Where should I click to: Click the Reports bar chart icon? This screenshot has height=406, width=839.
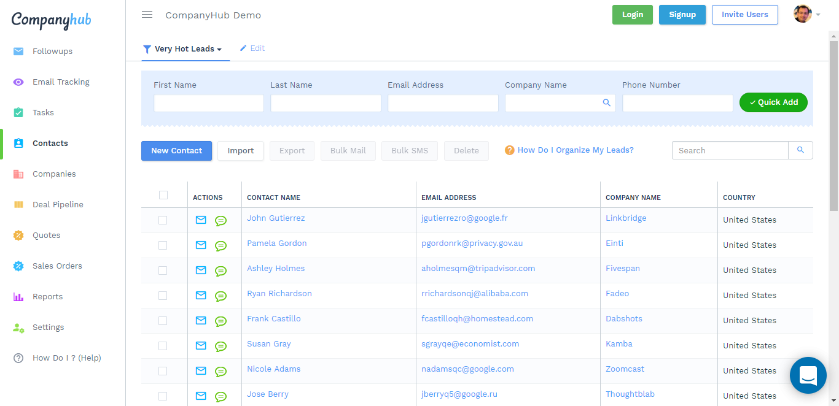pyautogui.click(x=18, y=297)
